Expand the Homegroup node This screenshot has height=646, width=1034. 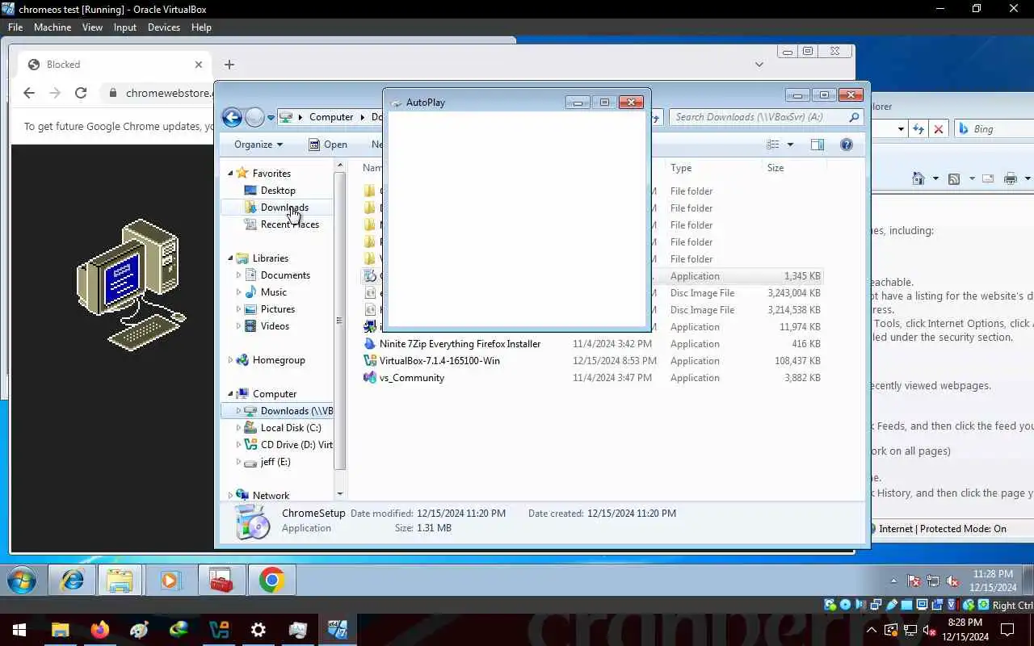pyautogui.click(x=230, y=360)
